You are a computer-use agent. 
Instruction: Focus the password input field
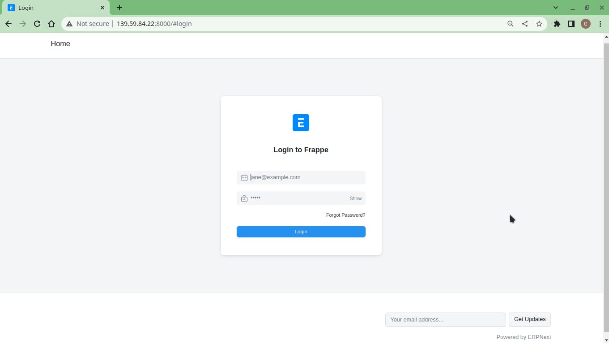click(301, 198)
